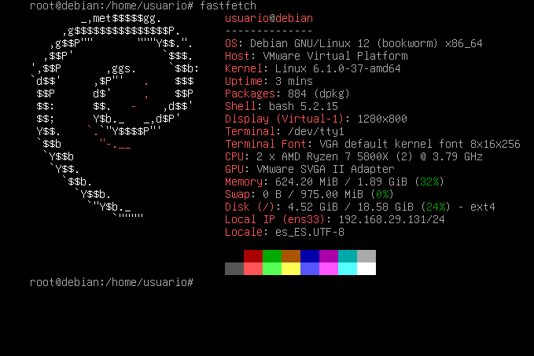534x356 pixels.
Task: Click the OS label line
Action: (x=353, y=43)
